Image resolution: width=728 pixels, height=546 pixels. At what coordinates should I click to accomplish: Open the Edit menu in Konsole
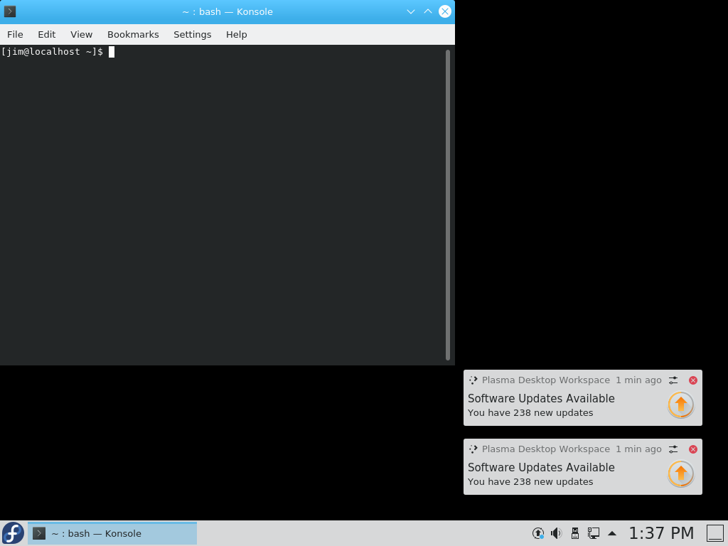(46, 34)
